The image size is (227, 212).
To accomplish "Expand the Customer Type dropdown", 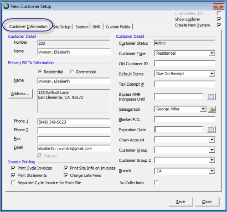I will coord(212,53).
